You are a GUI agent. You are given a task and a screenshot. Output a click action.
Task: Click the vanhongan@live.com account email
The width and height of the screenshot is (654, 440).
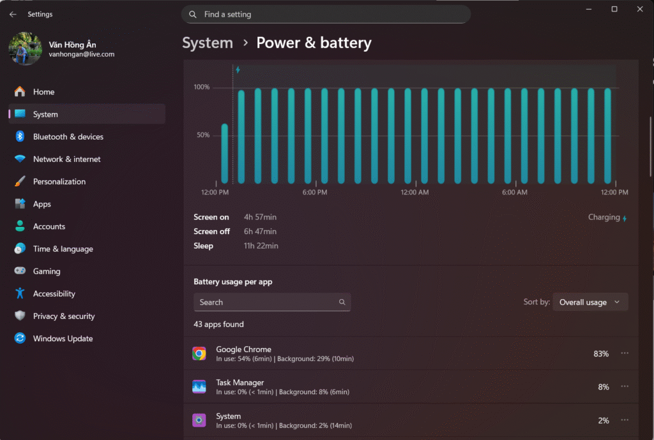point(81,55)
